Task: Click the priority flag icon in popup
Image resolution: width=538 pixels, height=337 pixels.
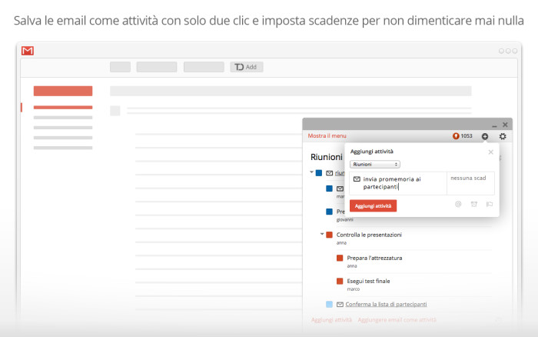Action: (x=490, y=204)
